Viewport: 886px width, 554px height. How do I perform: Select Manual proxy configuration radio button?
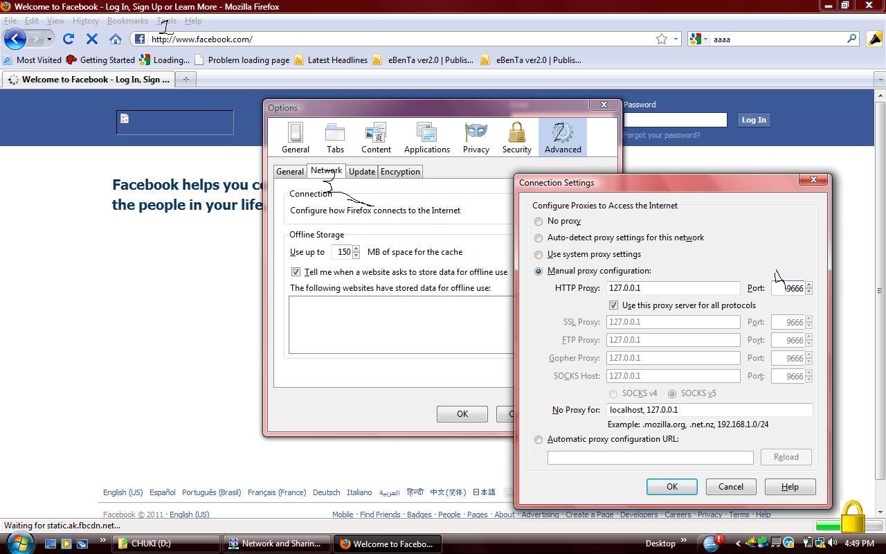point(539,271)
